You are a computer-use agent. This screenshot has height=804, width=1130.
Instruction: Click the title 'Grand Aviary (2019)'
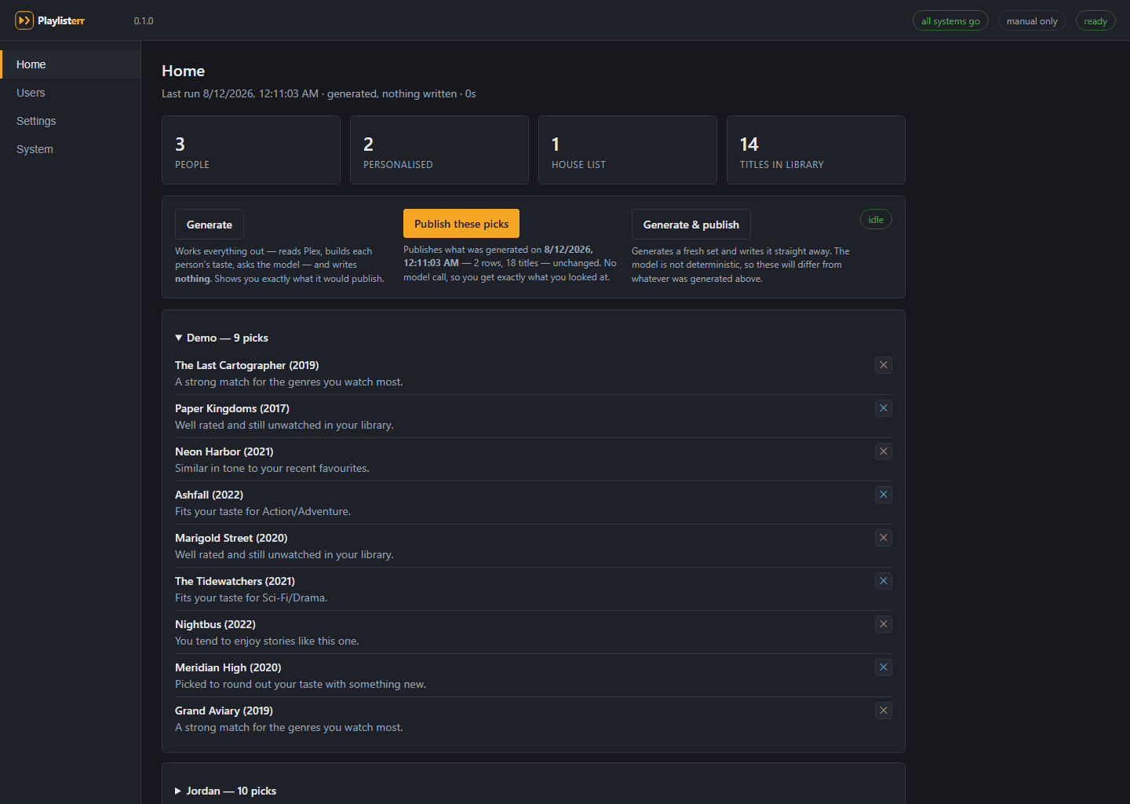pos(224,711)
